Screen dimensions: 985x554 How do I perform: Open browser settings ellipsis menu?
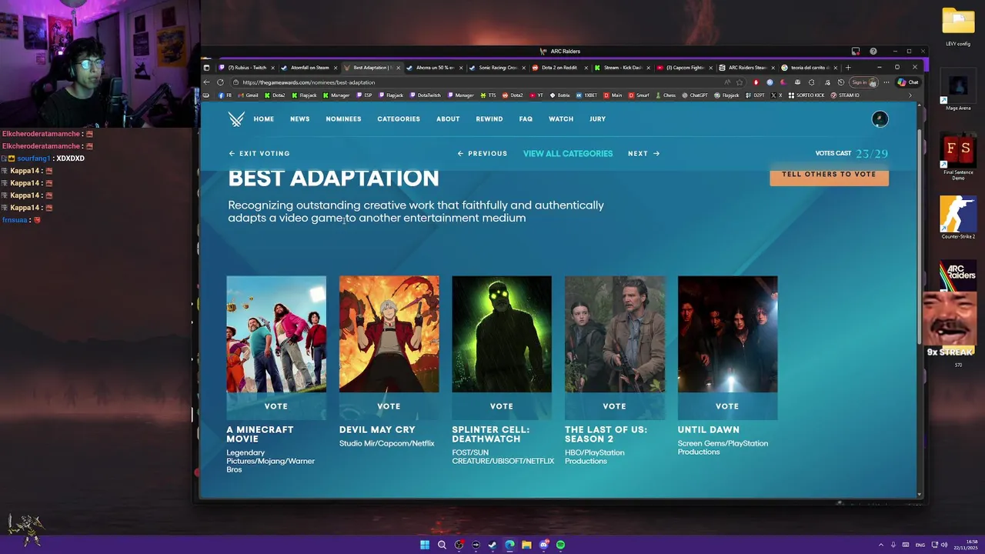[x=886, y=82]
